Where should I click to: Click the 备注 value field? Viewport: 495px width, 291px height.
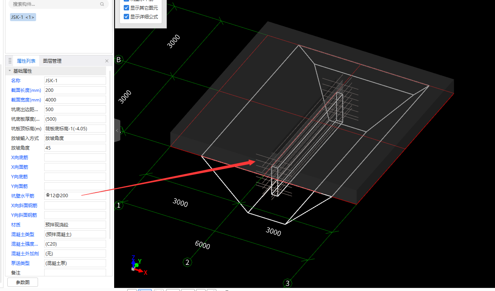tap(75, 272)
